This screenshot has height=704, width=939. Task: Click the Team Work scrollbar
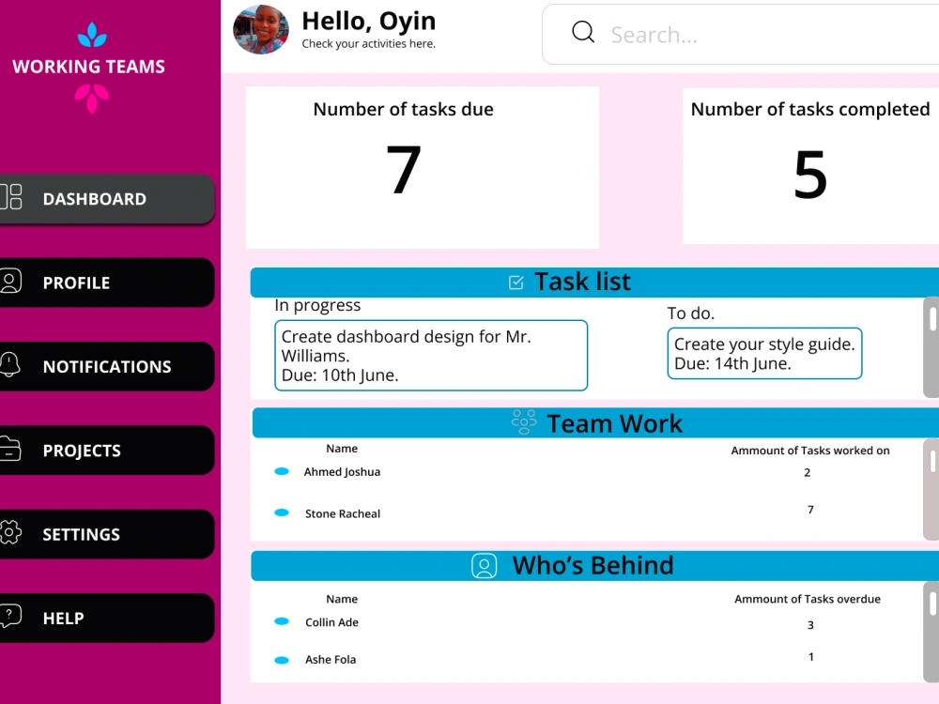[931, 489]
